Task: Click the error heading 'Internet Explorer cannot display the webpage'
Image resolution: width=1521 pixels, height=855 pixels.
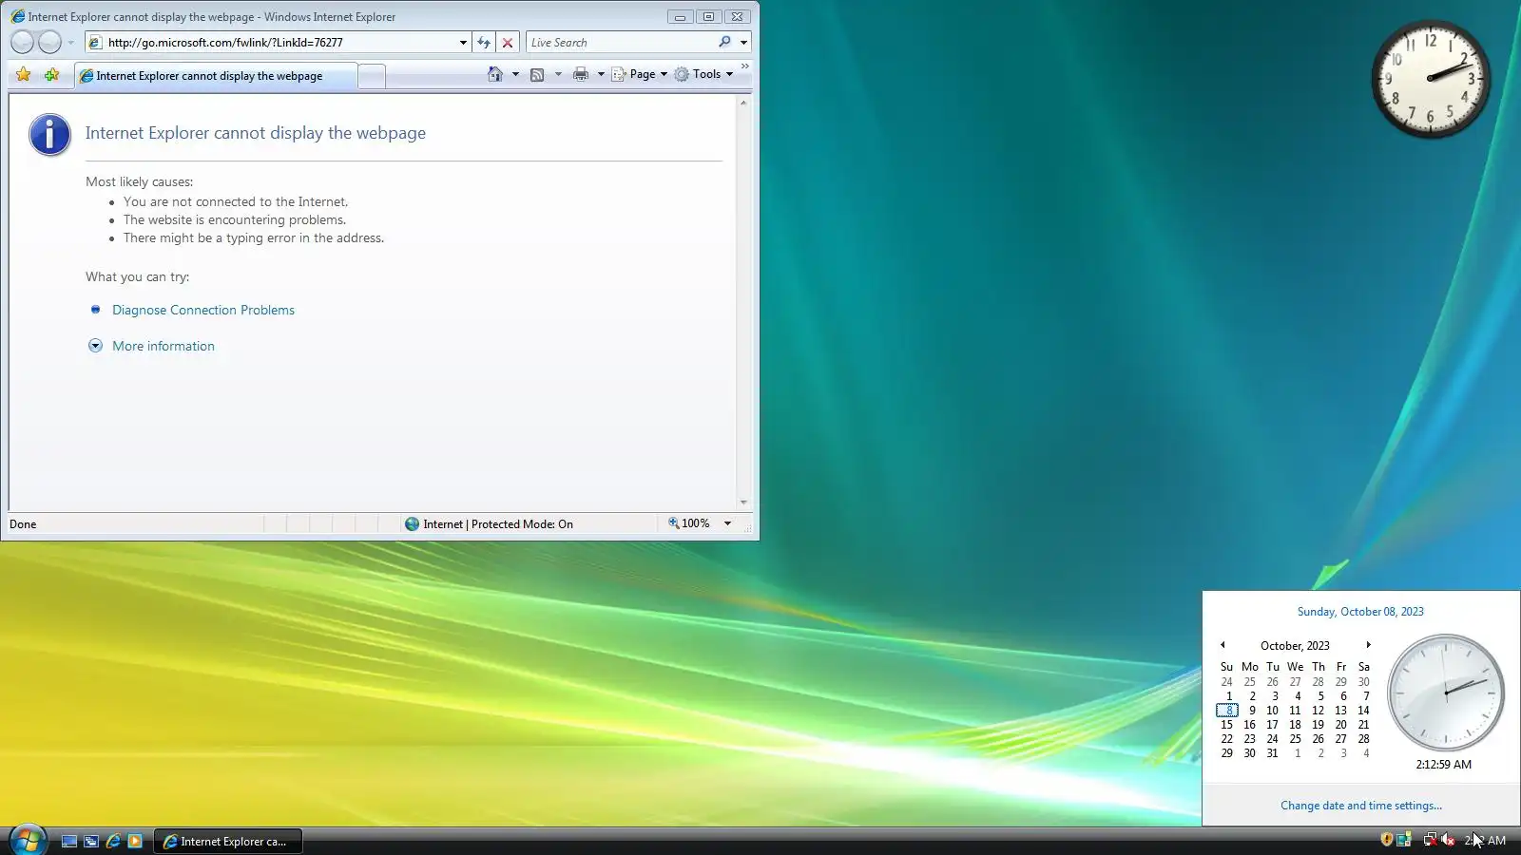Action: 256,133
